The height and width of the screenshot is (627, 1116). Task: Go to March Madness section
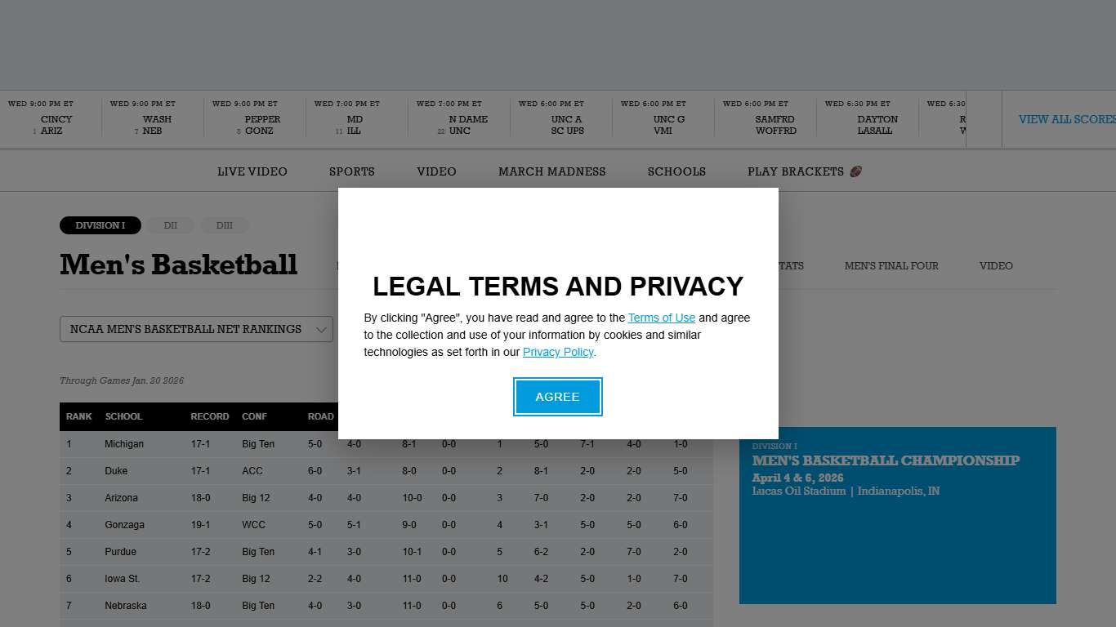pyautogui.click(x=551, y=171)
